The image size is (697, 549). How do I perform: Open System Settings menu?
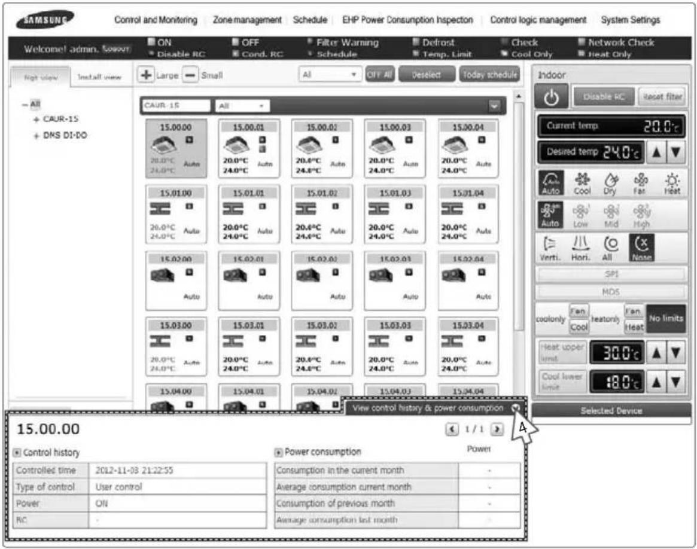(631, 20)
